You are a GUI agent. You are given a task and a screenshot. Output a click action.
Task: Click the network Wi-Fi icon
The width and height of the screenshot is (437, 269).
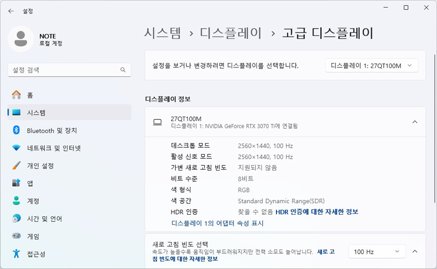16,148
